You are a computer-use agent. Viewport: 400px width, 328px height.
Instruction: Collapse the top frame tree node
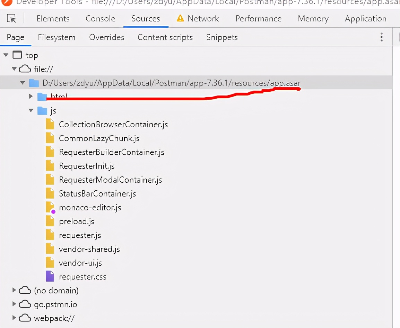tap(6, 55)
